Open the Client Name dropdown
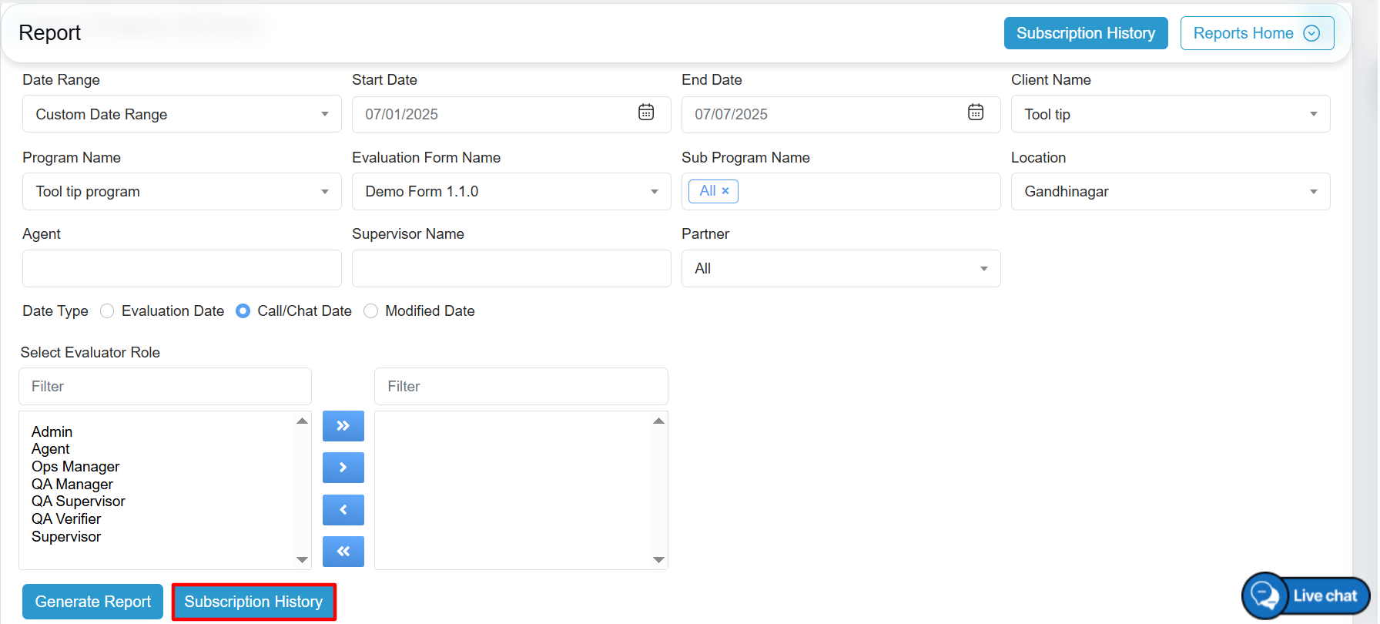Screen dimensions: 1380x624 tap(1170, 114)
